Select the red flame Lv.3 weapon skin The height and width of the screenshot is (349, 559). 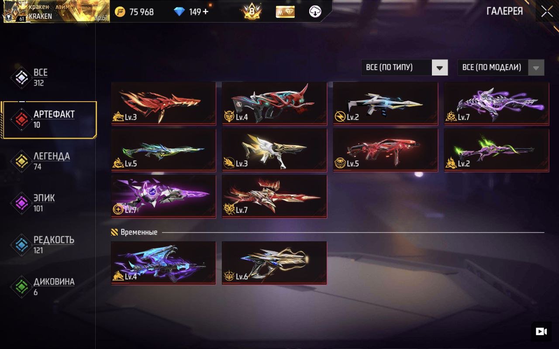(x=163, y=103)
